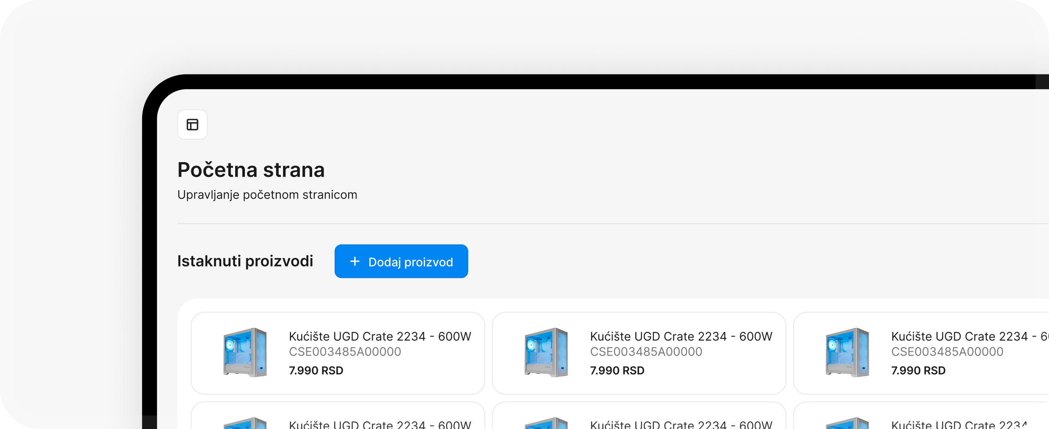Click the plus icon in Dodaj proizvod
The height and width of the screenshot is (429, 1049).
click(355, 261)
